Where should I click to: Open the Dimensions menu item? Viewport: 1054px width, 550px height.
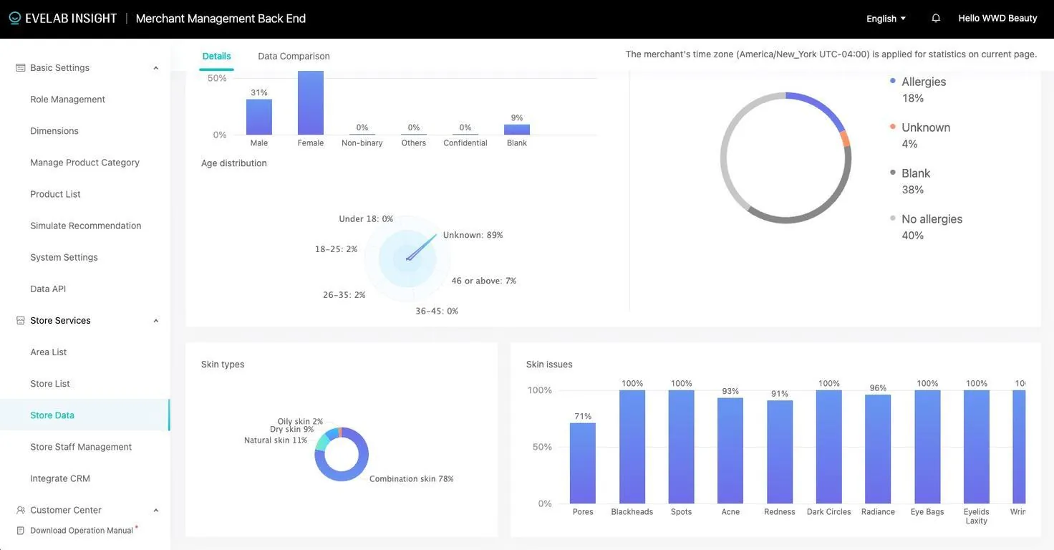[54, 131]
